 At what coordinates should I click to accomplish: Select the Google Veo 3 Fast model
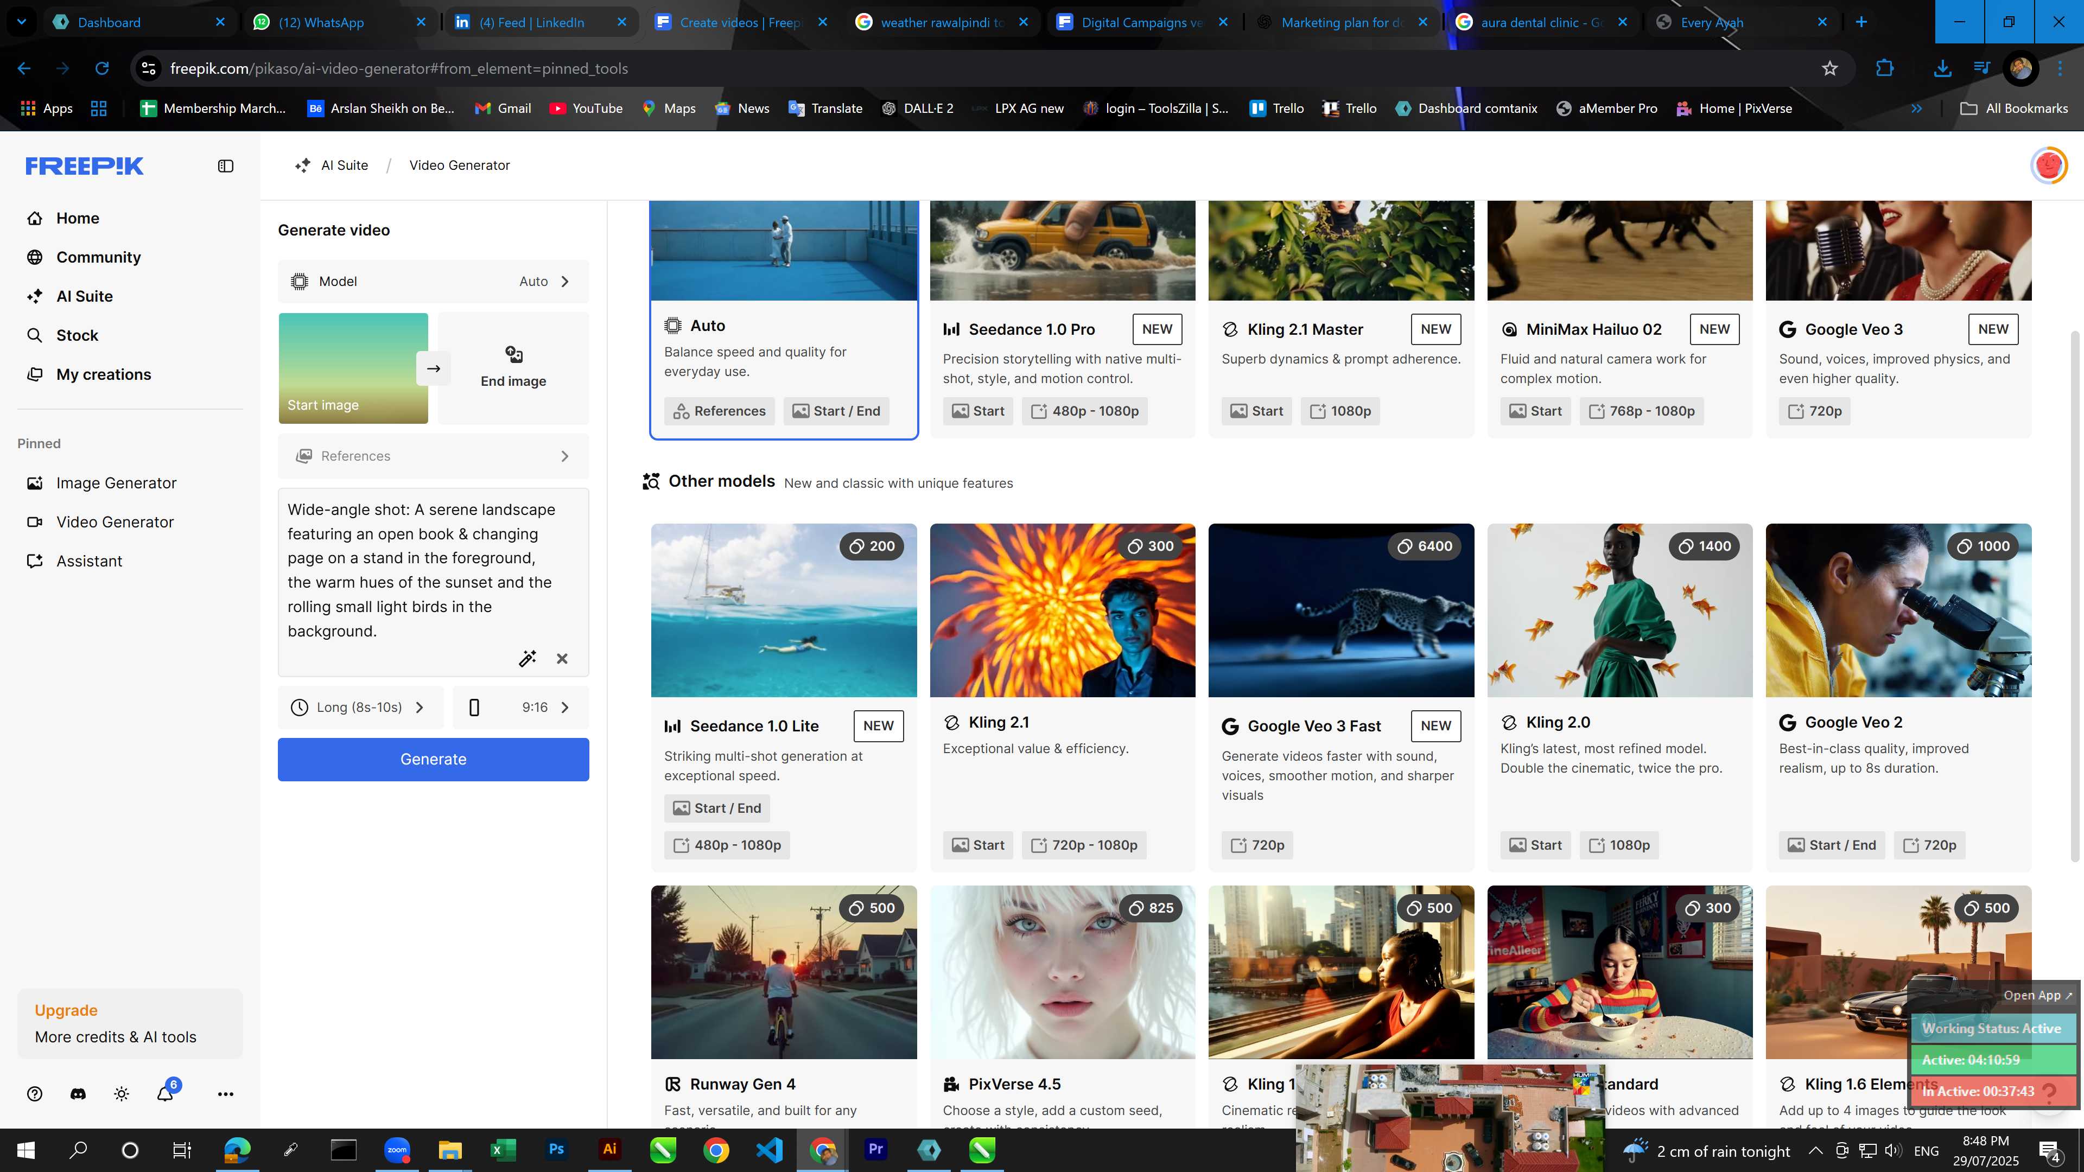[x=1342, y=697]
